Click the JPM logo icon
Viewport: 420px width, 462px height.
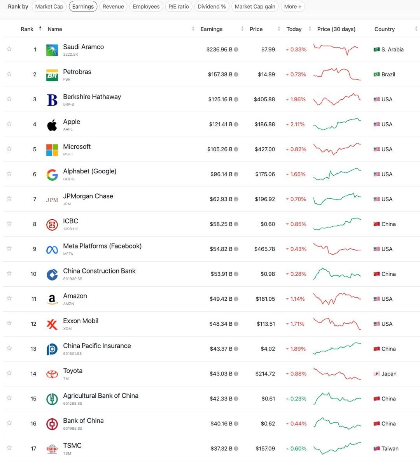pos(52,200)
